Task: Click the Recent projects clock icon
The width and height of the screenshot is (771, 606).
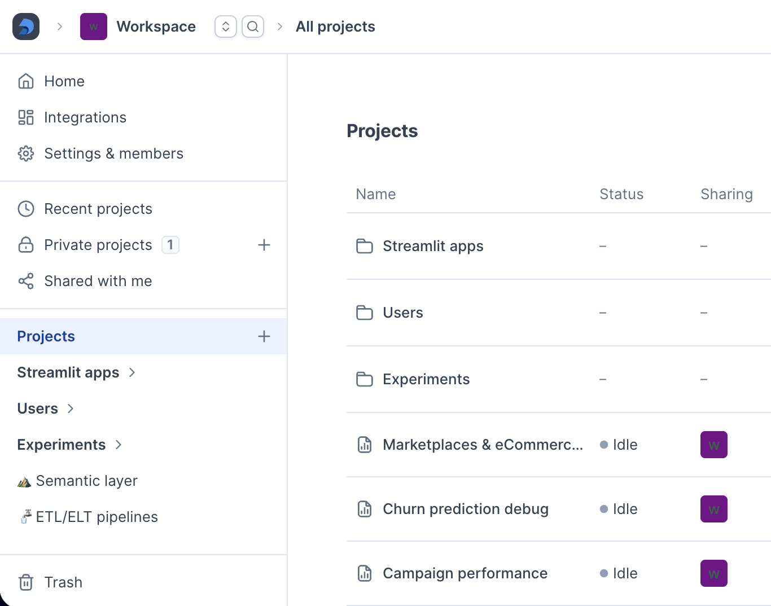Action: [x=26, y=209]
